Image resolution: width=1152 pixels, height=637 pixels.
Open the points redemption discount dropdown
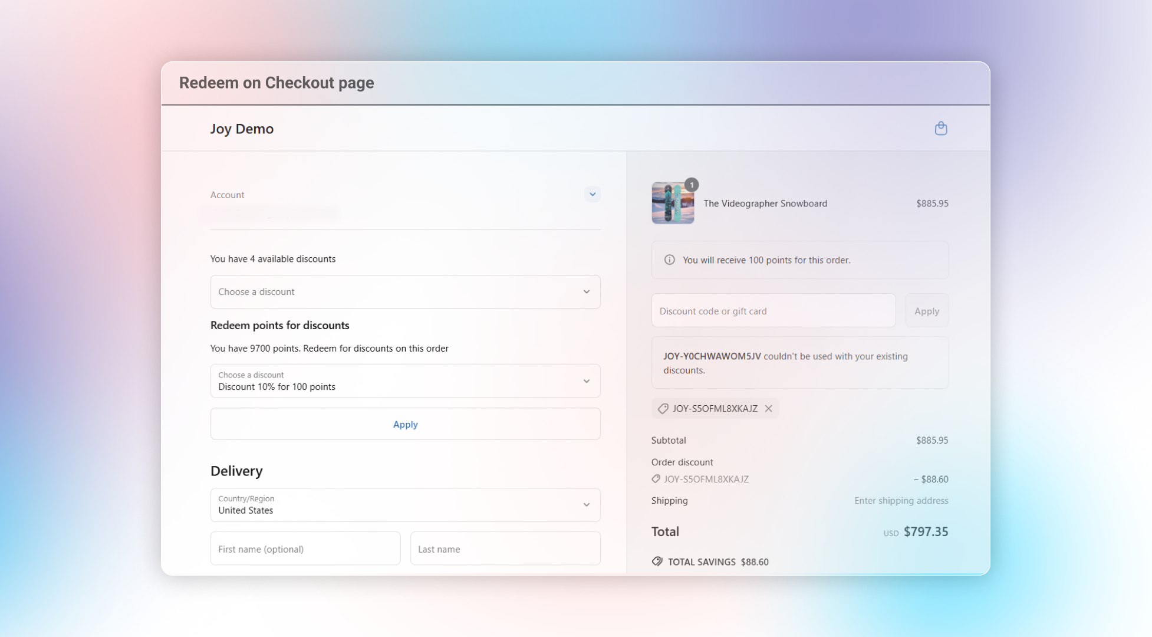405,381
